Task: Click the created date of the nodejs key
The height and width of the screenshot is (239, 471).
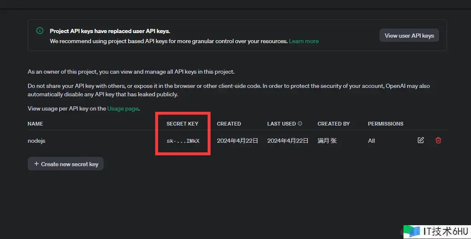Action: (x=237, y=141)
